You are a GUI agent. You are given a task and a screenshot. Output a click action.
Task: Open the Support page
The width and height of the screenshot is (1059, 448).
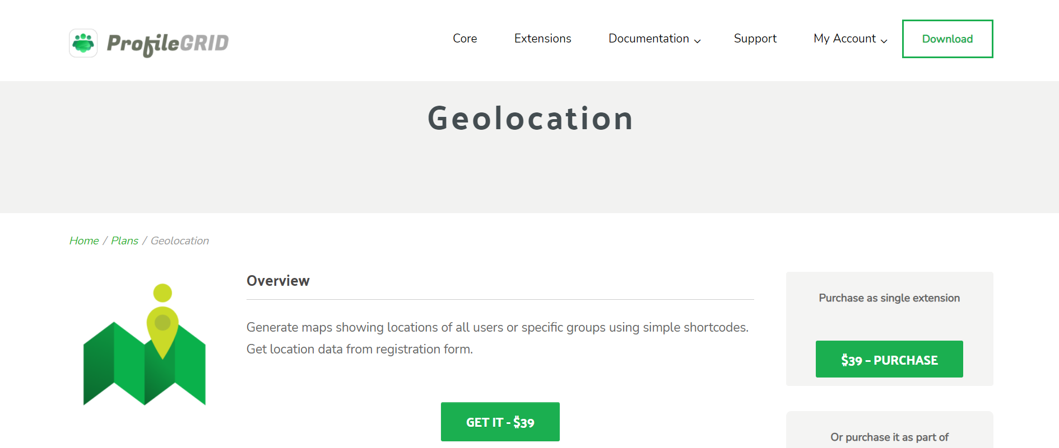(755, 39)
